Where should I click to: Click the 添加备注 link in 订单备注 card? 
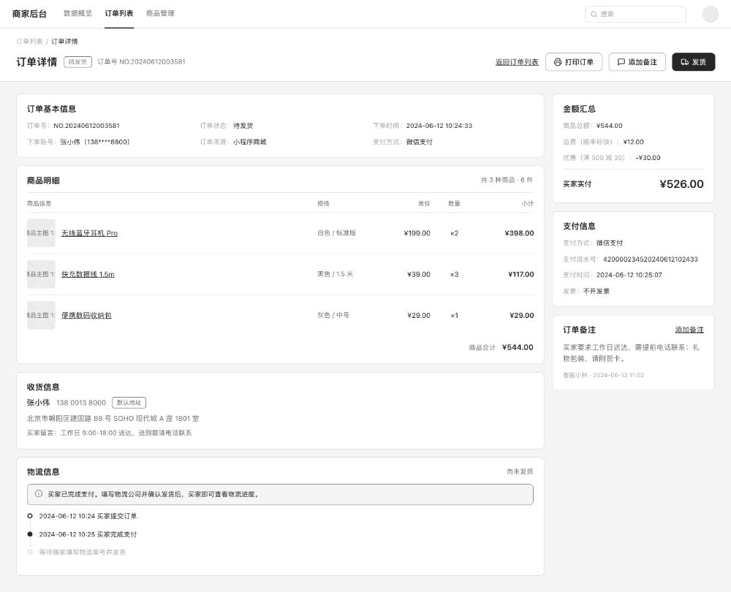[x=689, y=330]
